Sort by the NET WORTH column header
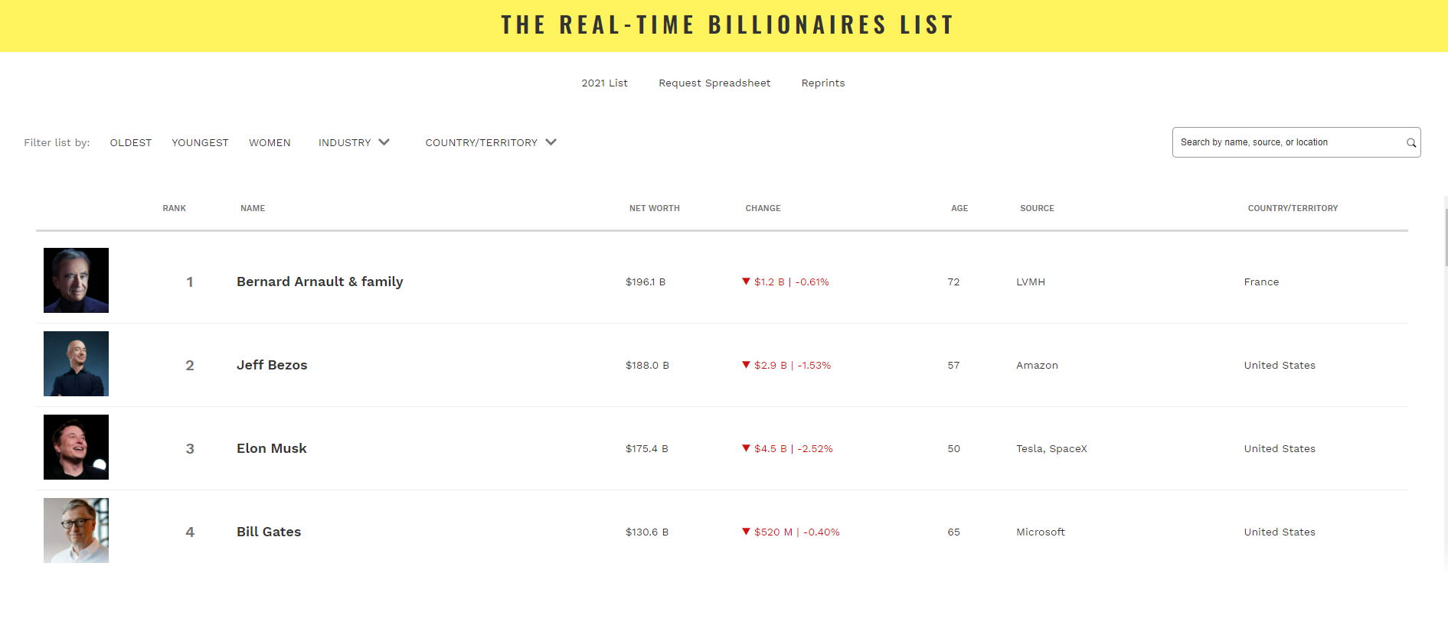 click(654, 208)
